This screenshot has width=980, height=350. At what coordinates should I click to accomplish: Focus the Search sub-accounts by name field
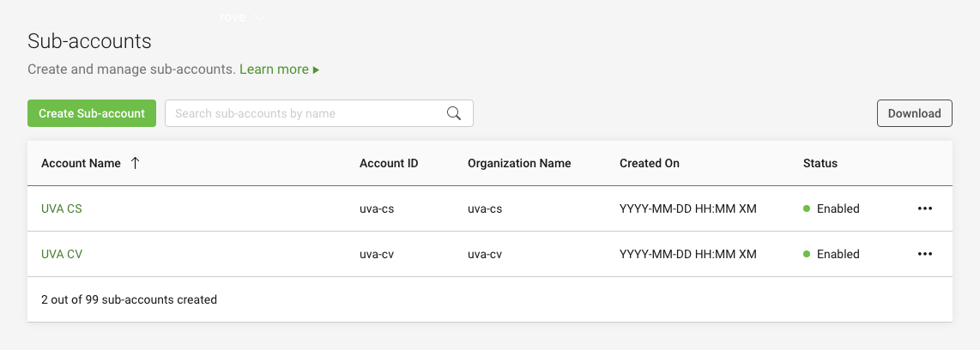(318, 114)
